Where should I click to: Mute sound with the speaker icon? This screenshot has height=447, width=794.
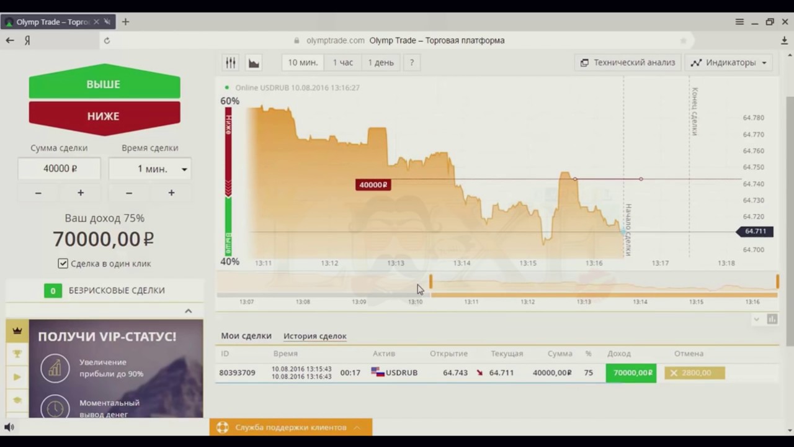tap(9, 427)
